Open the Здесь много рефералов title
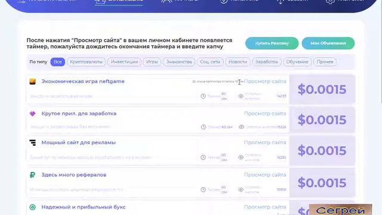The image size is (382, 215). point(74,175)
